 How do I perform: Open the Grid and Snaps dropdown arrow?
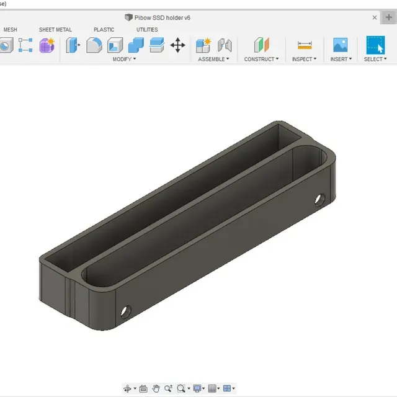pos(218,388)
